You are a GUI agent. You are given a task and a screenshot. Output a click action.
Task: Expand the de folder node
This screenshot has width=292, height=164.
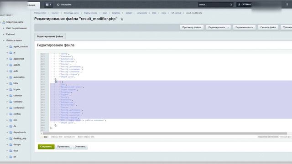click(7, 126)
